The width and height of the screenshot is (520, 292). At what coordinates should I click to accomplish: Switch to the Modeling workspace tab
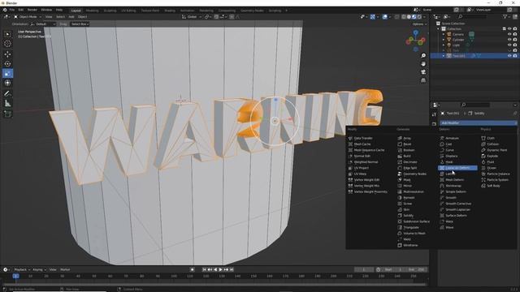click(92, 11)
